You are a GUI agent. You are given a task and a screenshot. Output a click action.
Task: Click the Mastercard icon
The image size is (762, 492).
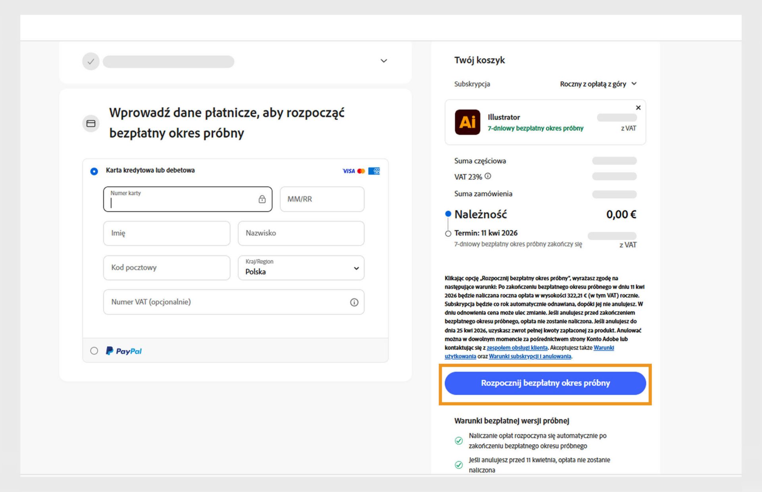[362, 171]
